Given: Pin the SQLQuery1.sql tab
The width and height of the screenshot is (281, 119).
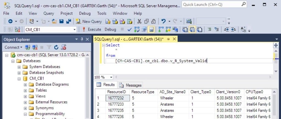Looking at the screenshot, I should point(168,39).
